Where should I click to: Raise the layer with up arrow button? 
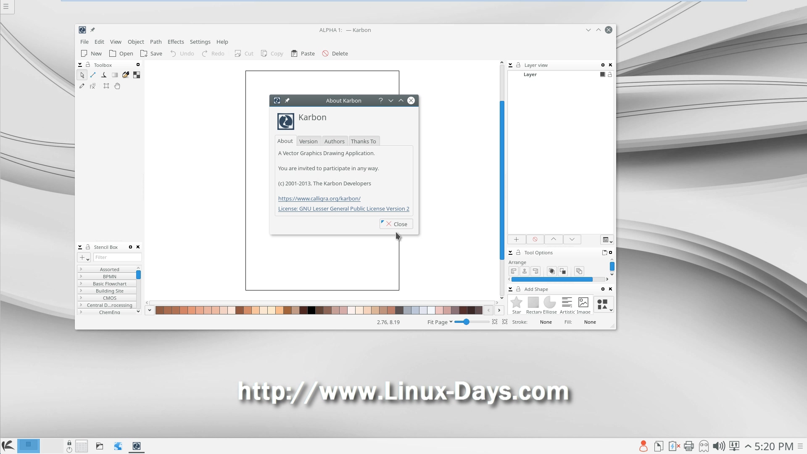coord(554,239)
